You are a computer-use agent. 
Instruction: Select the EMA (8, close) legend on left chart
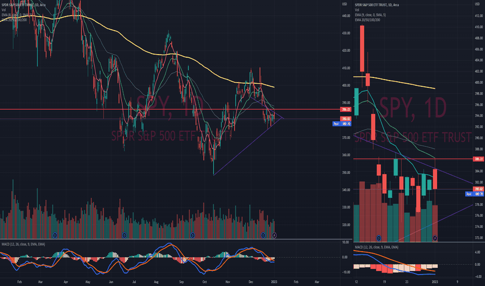tap(16, 15)
